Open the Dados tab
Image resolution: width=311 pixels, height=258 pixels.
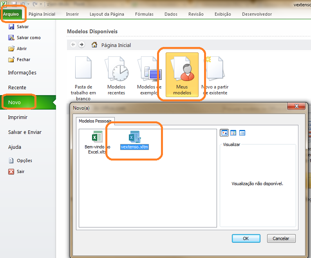(x=171, y=14)
